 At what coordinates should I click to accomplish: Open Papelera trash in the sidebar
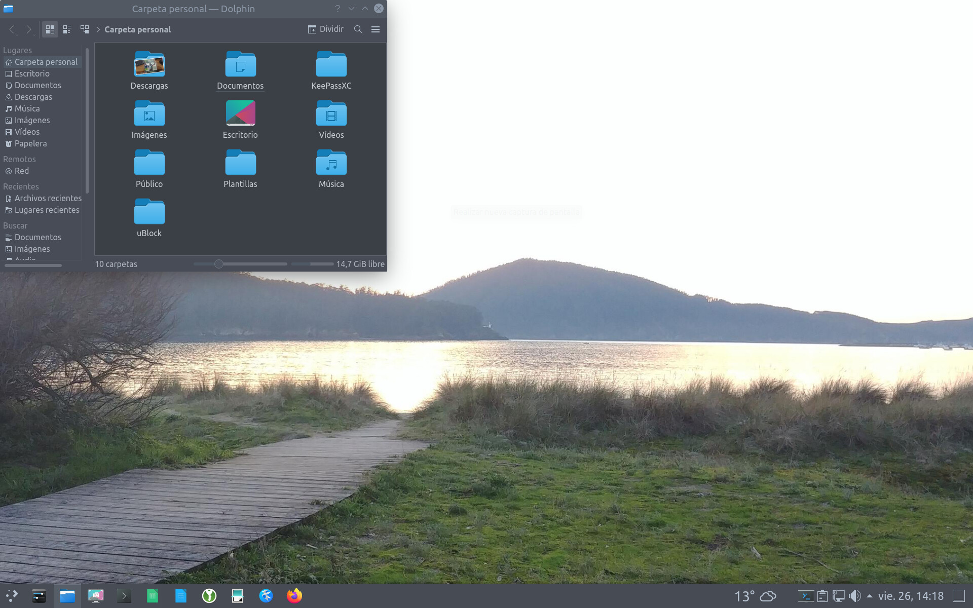pyautogui.click(x=42, y=143)
